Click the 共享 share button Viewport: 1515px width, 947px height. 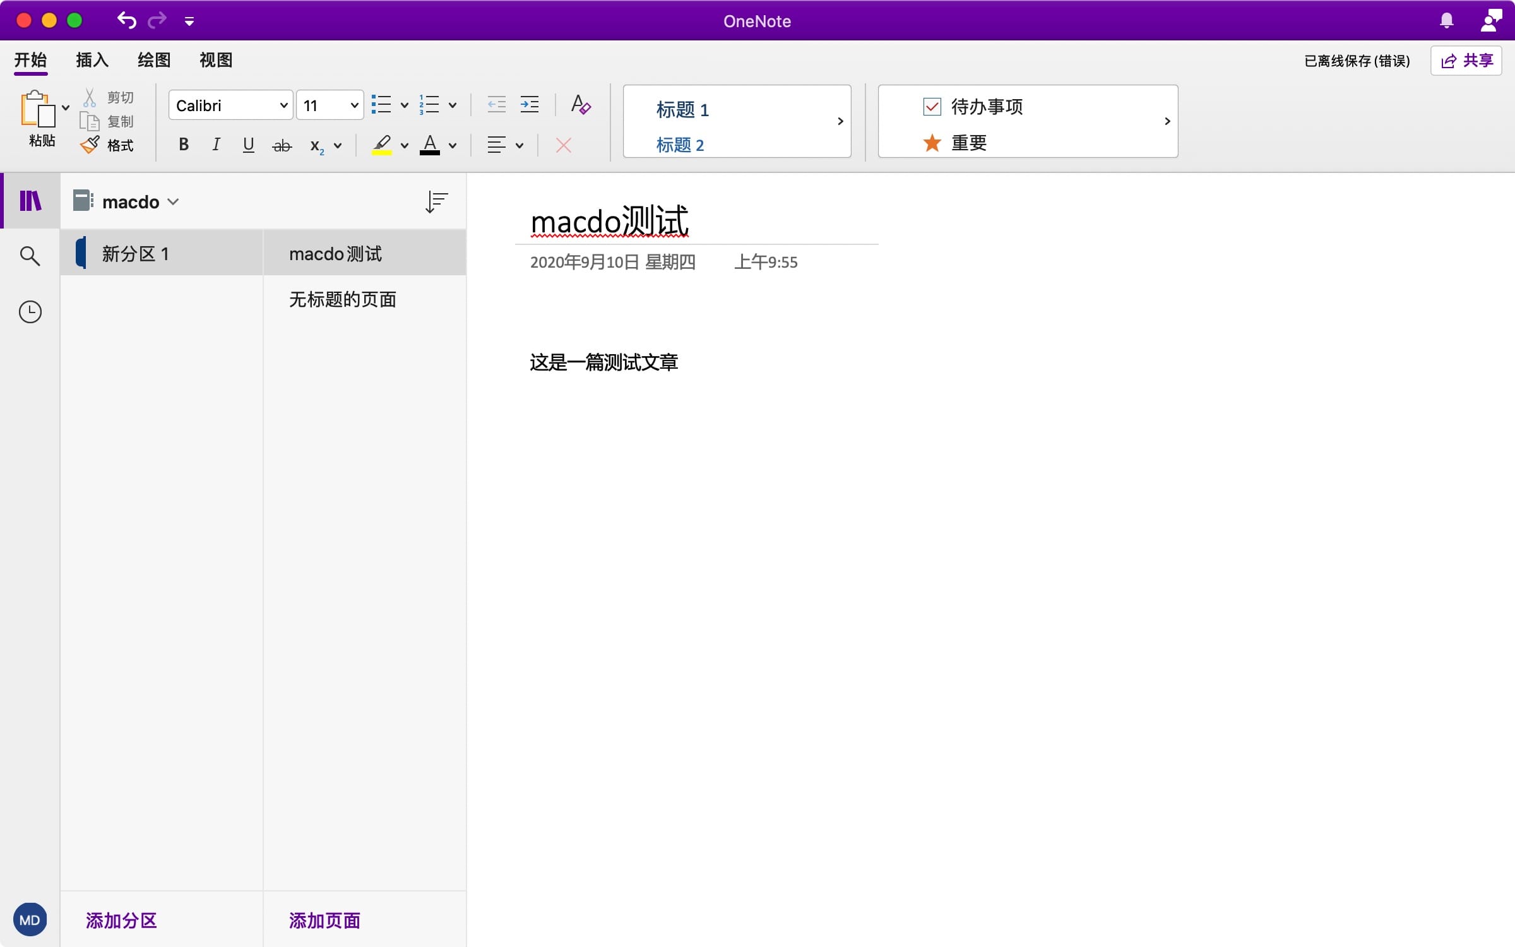point(1466,61)
